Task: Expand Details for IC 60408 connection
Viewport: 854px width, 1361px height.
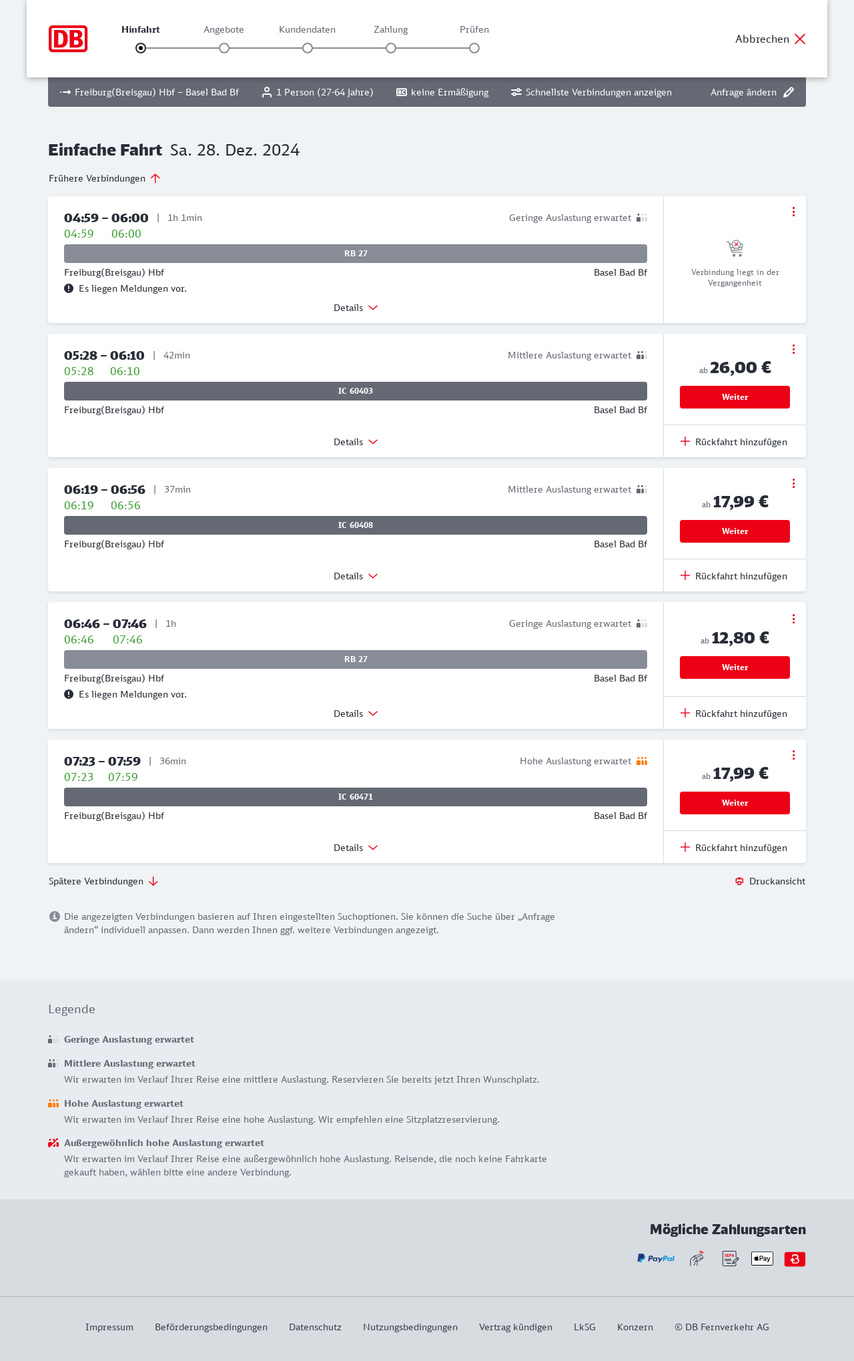Action: click(x=356, y=576)
